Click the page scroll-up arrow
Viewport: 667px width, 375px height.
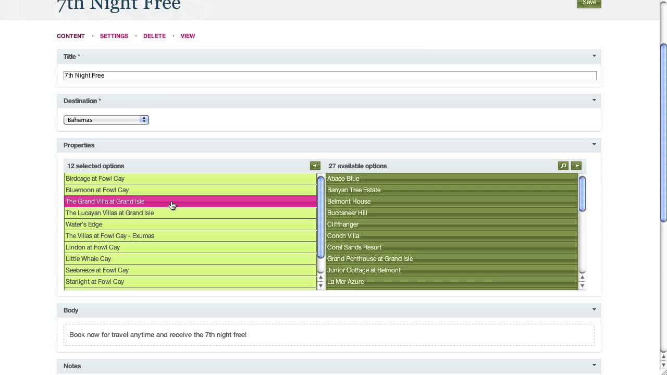tap(663, 357)
